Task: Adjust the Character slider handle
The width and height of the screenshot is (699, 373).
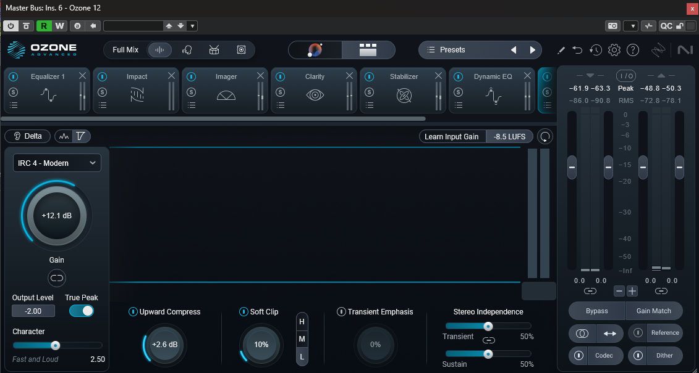Action: tap(55, 345)
